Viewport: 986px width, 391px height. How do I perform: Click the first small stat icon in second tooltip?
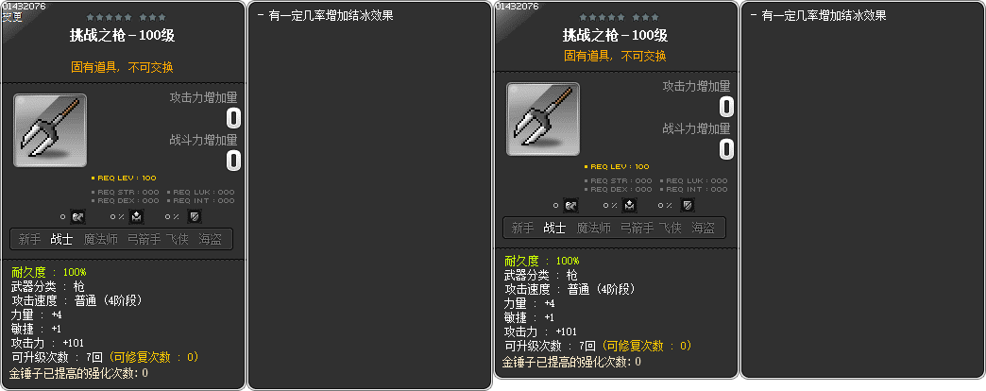click(570, 206)
